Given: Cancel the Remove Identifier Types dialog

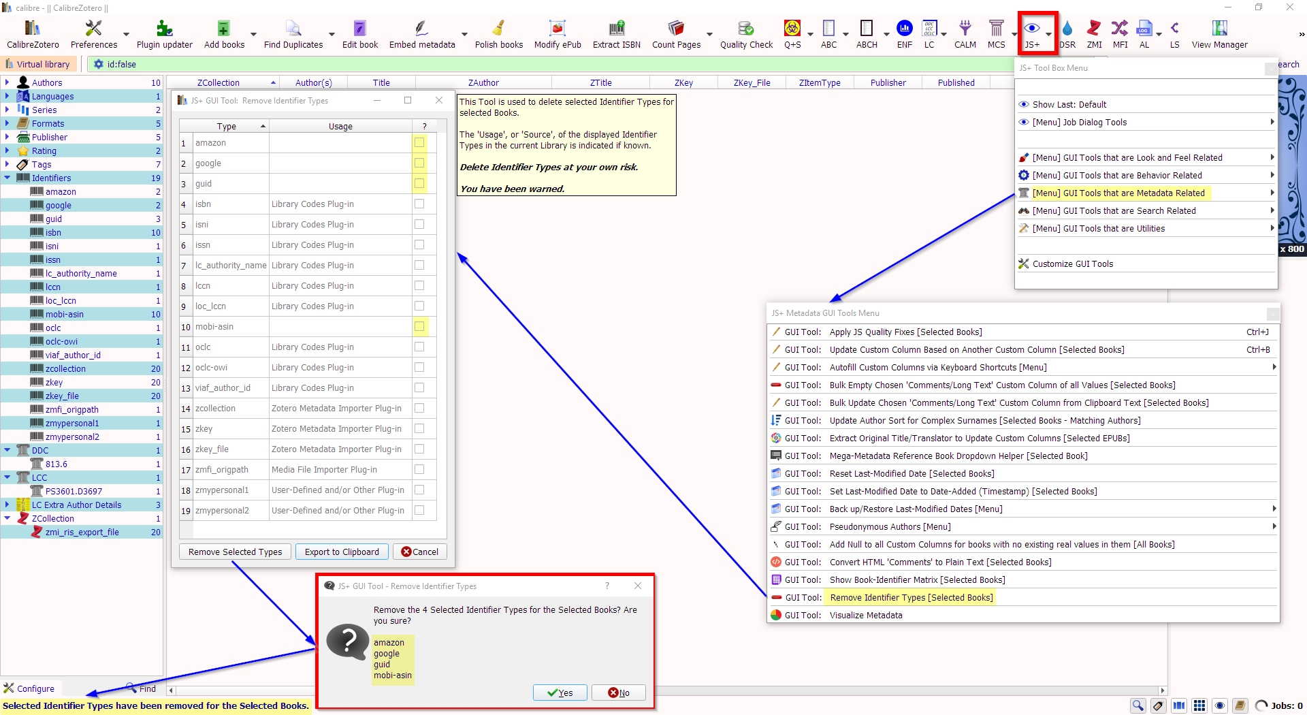Looking at the screenshot, I should pos(420,552).
